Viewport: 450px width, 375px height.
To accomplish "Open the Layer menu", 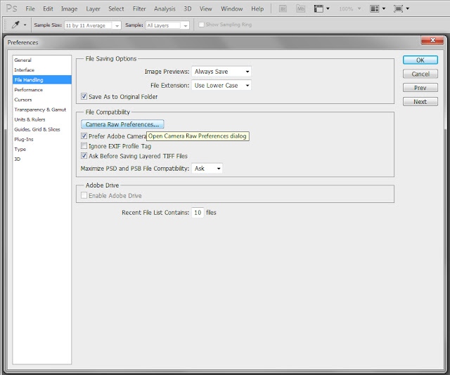I will pyautogui.click(x=93, y=9).
